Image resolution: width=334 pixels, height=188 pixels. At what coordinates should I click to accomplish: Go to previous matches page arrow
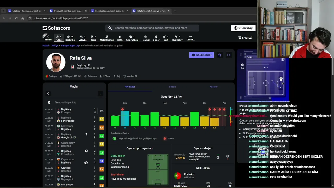tap(48, 93)
